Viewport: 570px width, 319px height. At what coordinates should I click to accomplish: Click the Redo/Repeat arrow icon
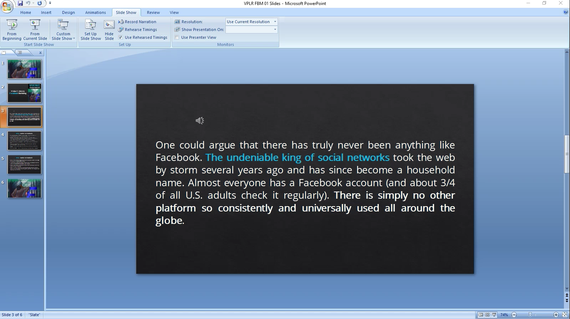40,3
